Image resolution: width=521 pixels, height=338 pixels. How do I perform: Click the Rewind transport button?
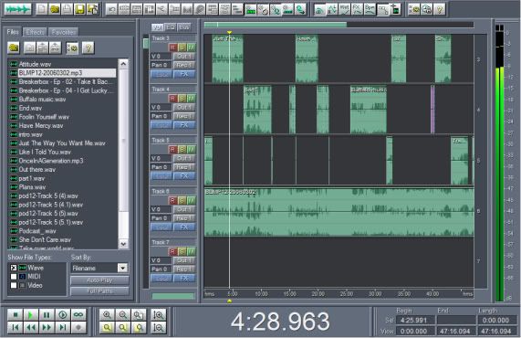(31, 328)
